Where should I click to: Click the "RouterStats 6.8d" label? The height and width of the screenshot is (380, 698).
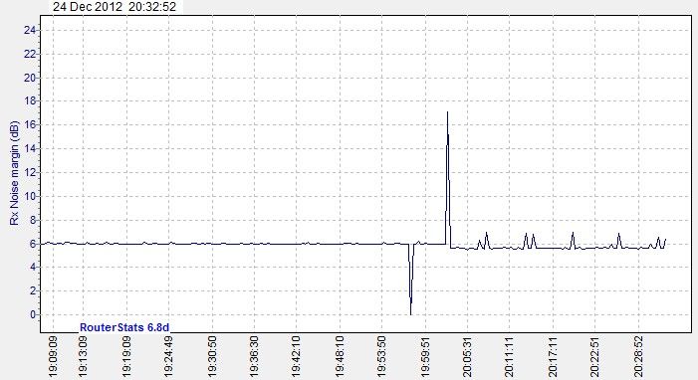[124, 327]
